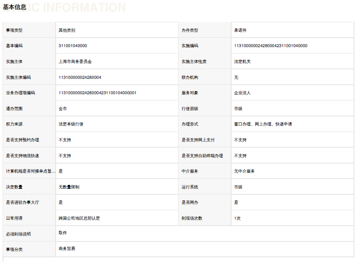Select the '办理形式' label
The height and width of the screenshot is (262, 357).
[190, 124]
